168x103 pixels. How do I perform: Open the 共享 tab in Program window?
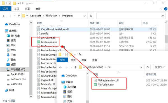[x=27, y=9]
